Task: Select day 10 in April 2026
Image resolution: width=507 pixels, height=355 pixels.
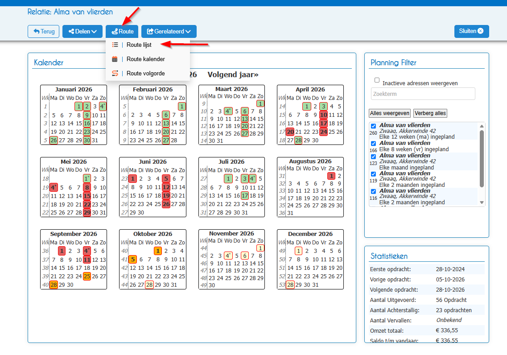Action: (323, 115)
